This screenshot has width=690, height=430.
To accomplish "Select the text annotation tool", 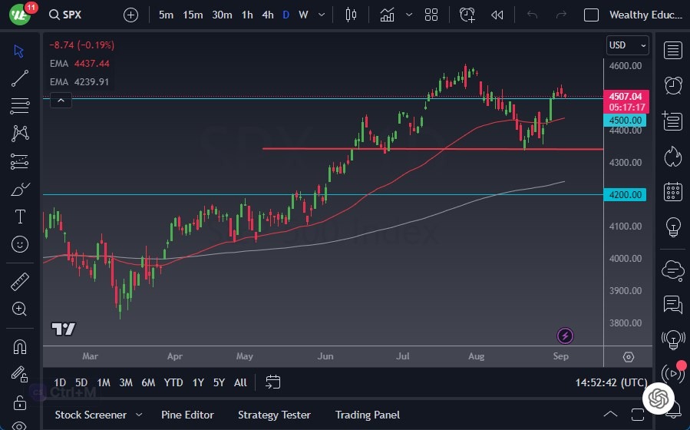I will coord(20,217).
